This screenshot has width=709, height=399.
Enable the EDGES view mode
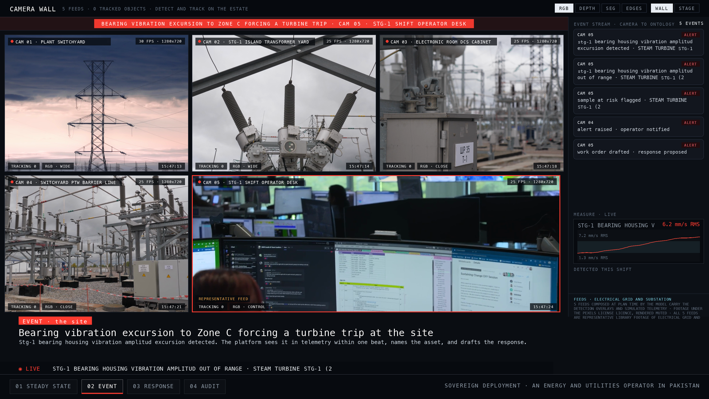tap(634, 8)
